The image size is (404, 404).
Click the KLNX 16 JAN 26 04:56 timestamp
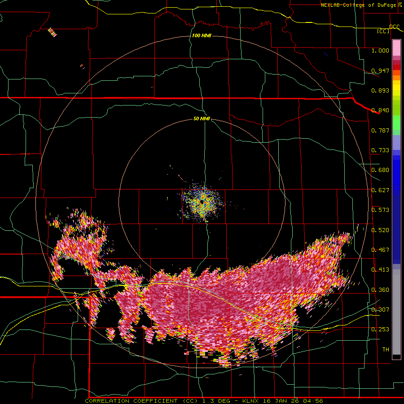(x=283, y=401)
